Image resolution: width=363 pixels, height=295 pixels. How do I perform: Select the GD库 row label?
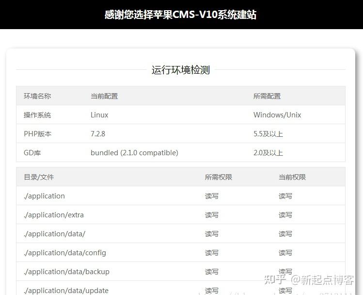(x=32, y=153)
